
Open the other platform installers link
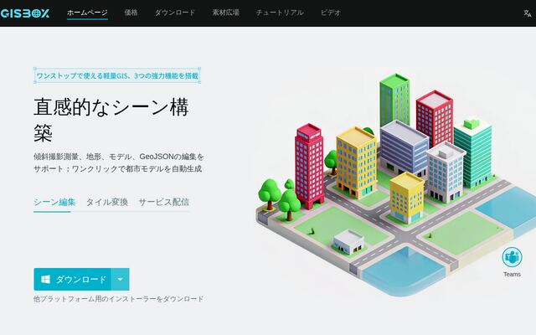119,299
